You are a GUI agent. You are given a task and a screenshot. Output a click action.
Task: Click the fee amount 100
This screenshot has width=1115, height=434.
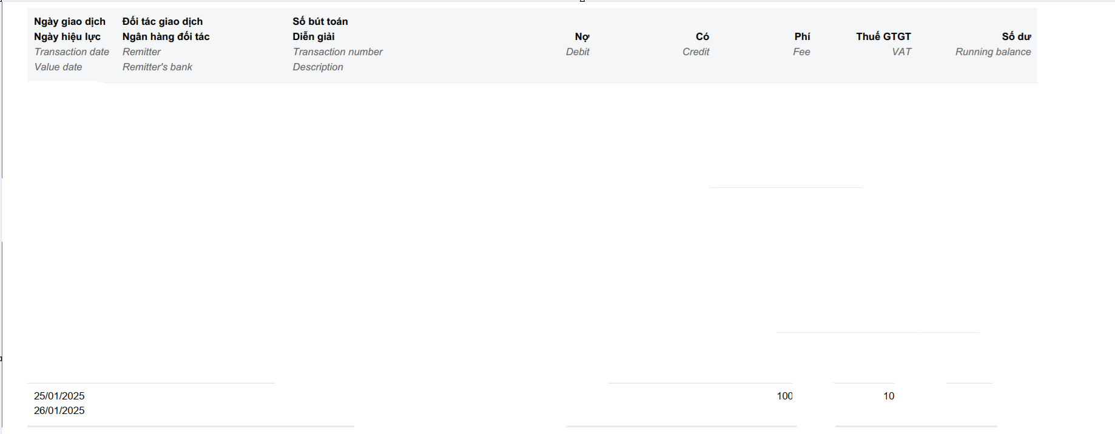point(784,396)
